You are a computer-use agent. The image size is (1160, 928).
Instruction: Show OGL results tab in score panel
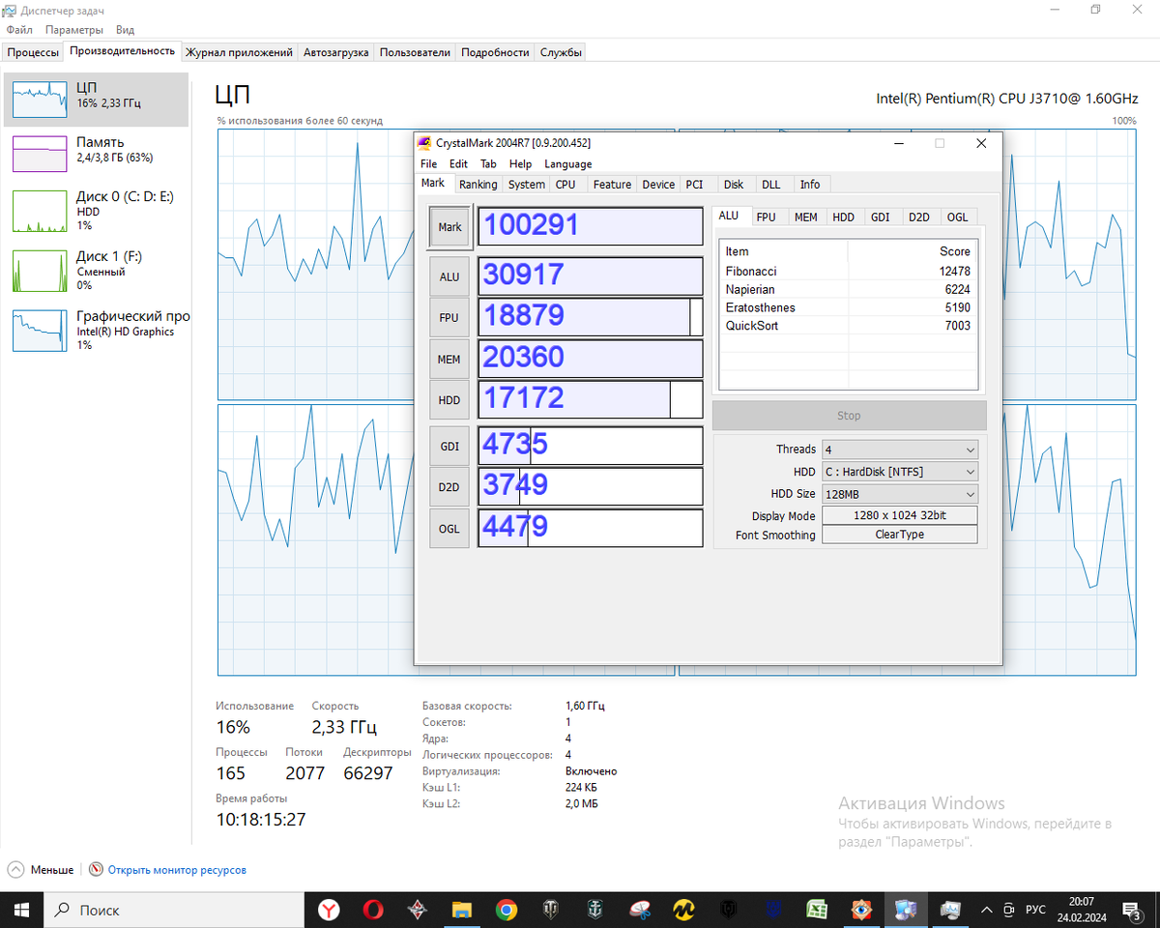(957, 217)
